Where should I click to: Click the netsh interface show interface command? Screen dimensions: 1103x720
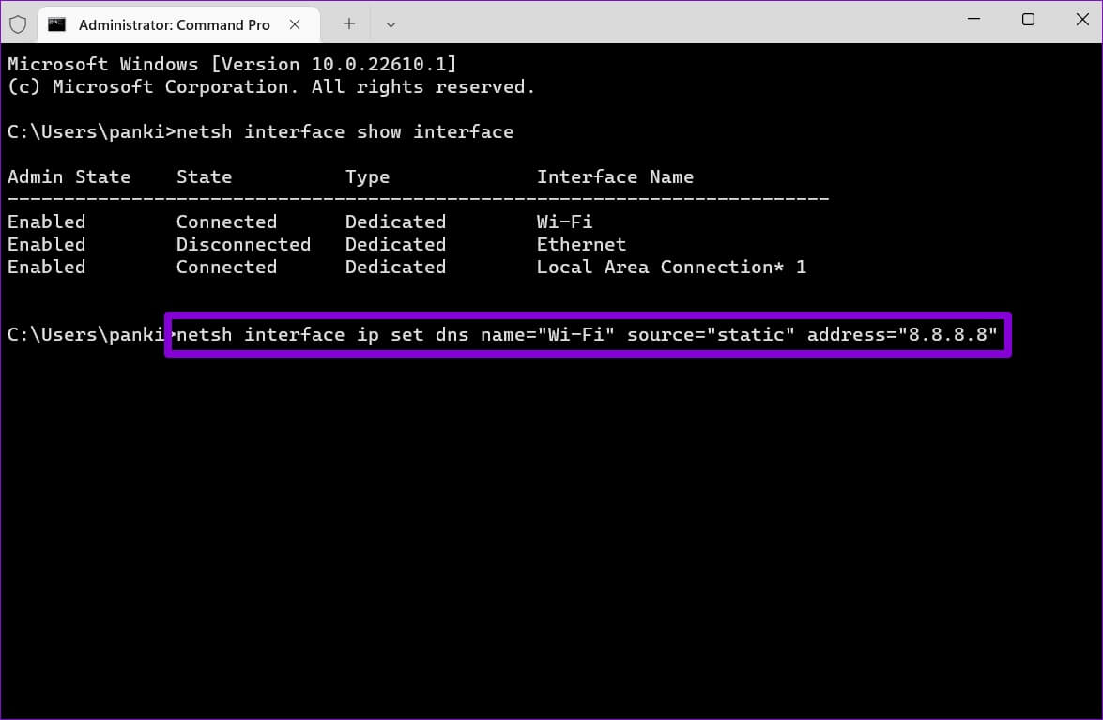(345, 131)
